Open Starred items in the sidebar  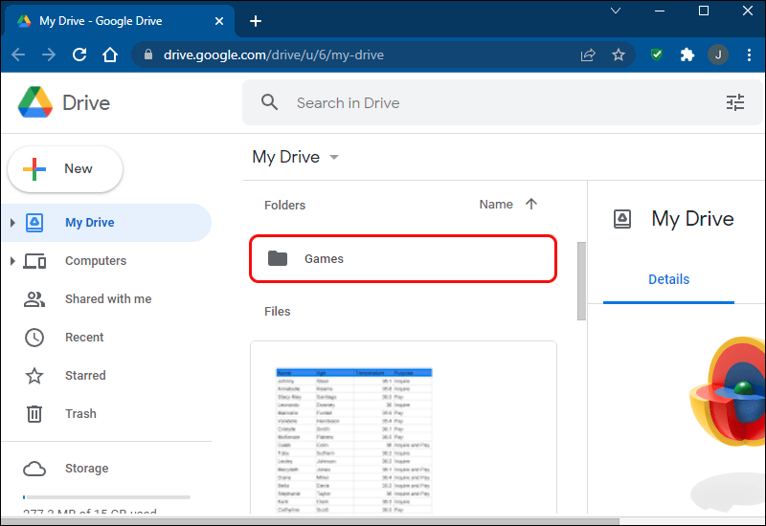(84, 376)
